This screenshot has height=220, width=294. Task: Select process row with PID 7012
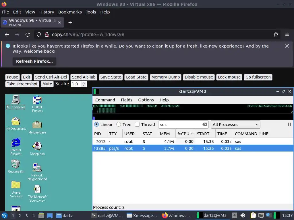pos(193,142)
